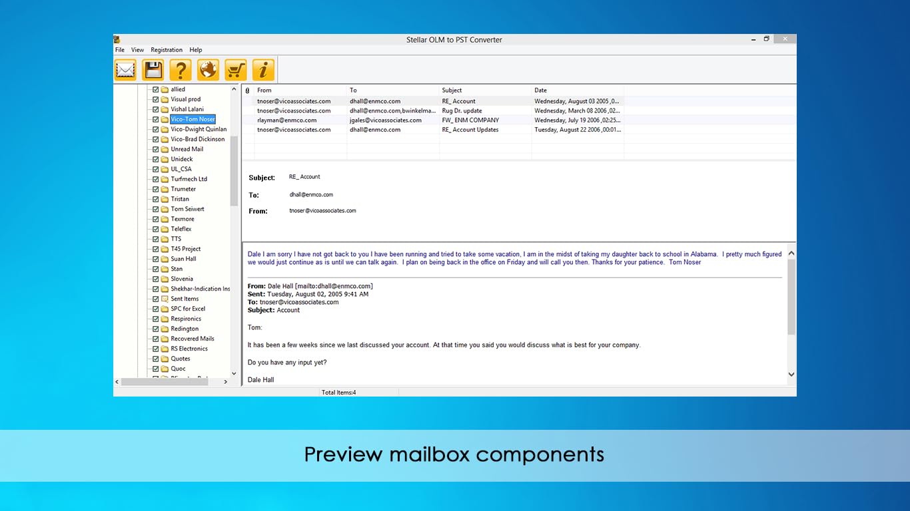Select the Vico-Brad Dickinson folder
910x511 pixels.
[198, 139]
